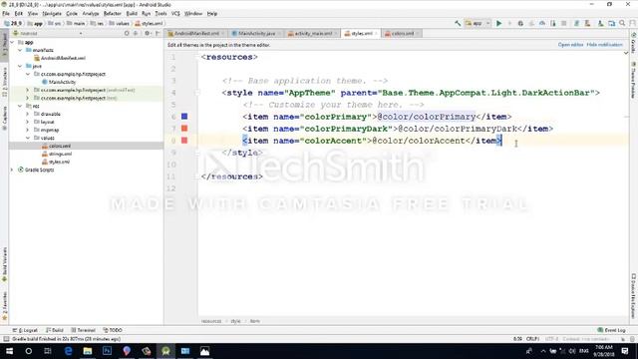Open the Event Log button

click(x=611, y=330)
